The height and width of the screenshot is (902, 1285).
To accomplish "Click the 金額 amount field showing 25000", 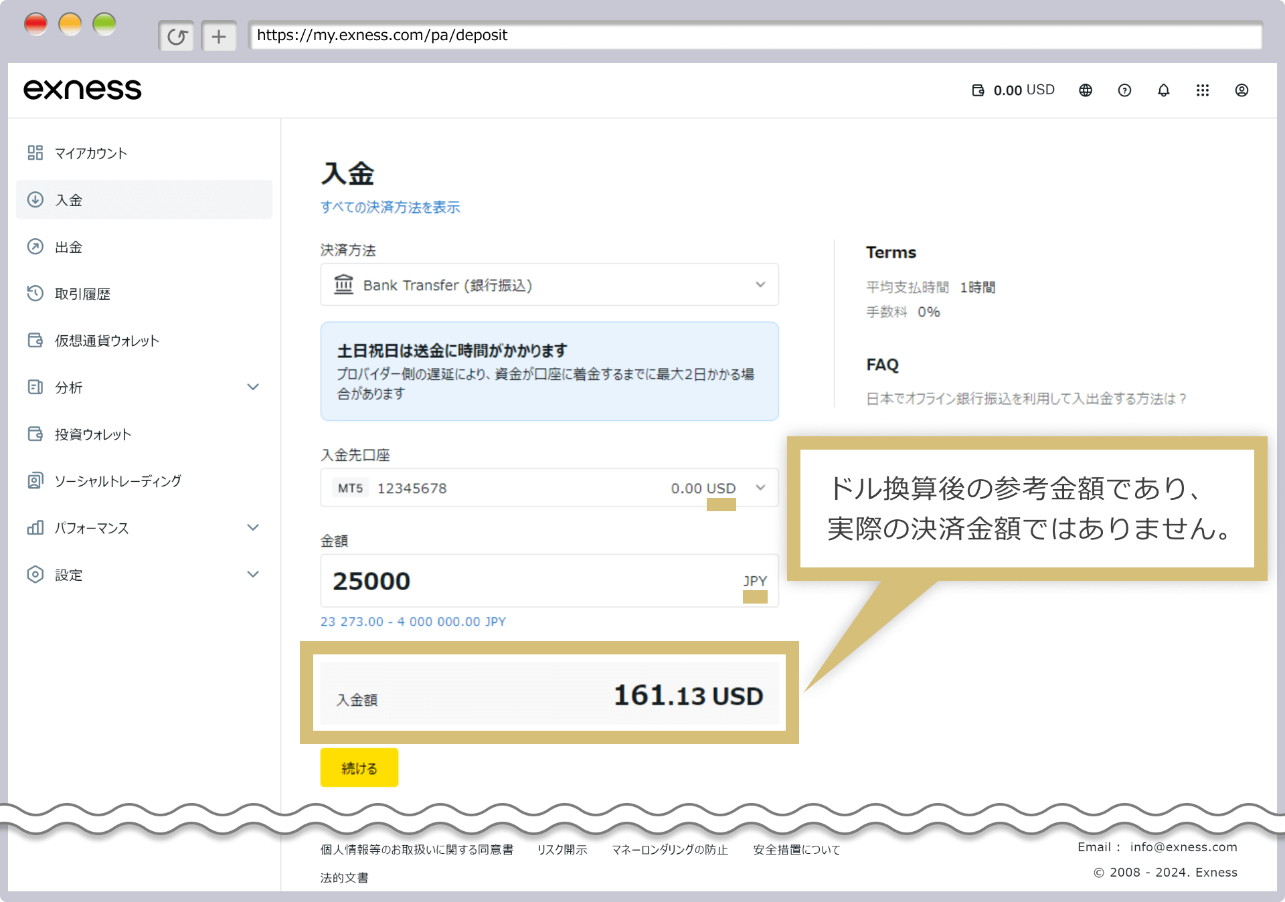I will pos(549,581).
